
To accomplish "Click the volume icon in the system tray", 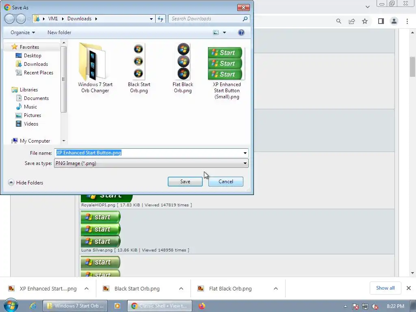I will coord(375,306).
